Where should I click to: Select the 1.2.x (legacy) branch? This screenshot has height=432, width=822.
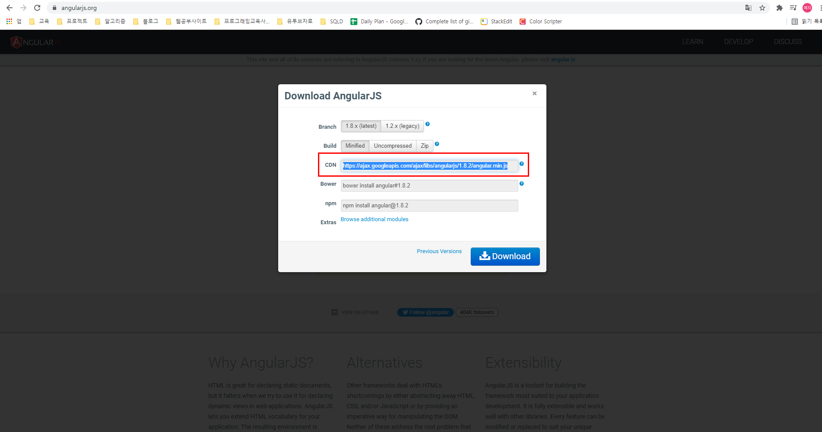[x=402, y=126]
